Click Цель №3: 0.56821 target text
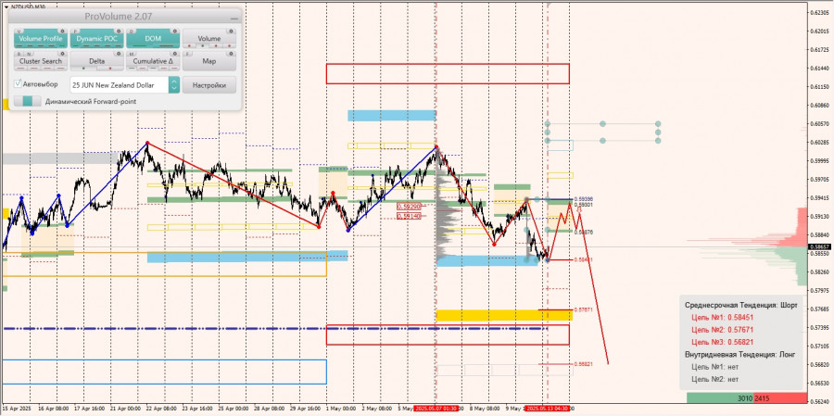This screenshot has height=416, width=834. click(722, 342)
